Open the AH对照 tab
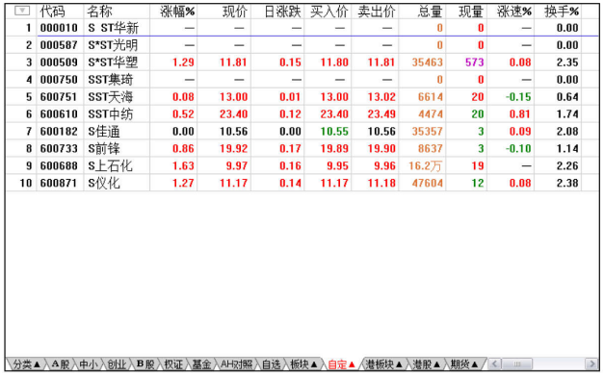Viewport: 604px width, 376px height. coord(236,363)
